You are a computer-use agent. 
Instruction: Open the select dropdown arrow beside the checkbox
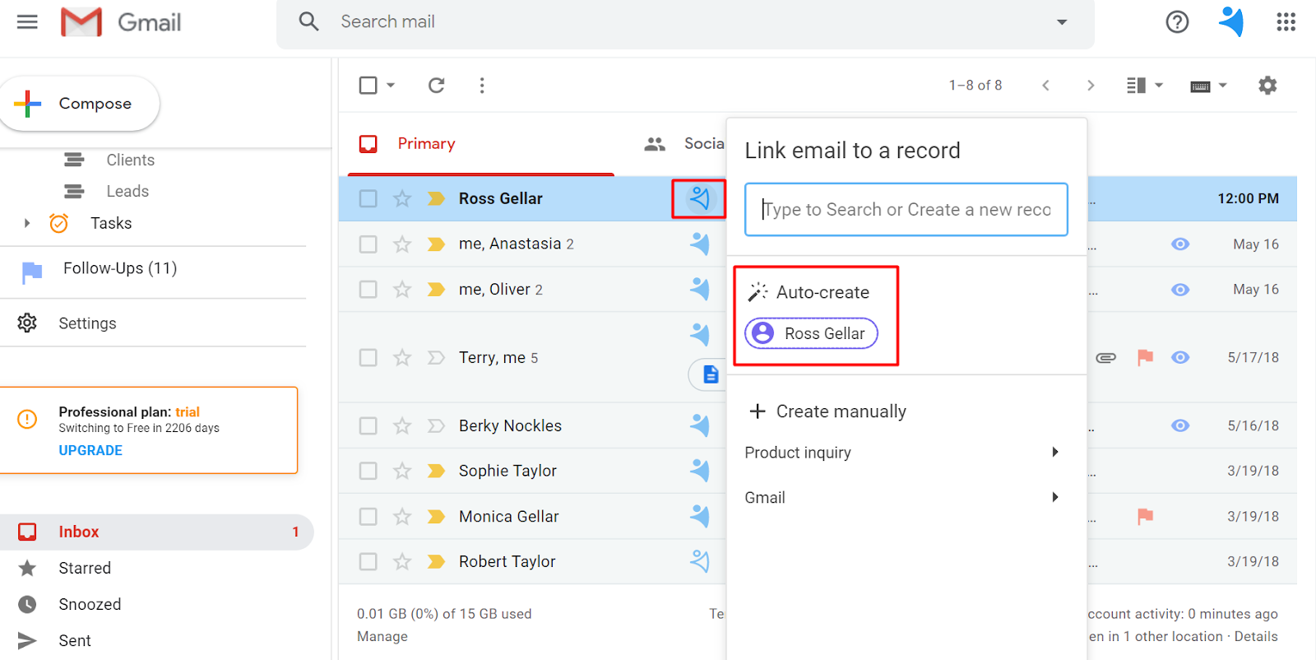click(x=391, y=85)
